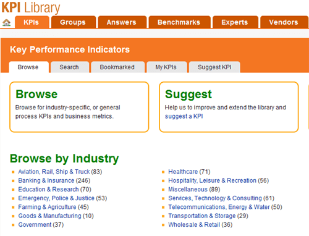309x236 pixels.
Task: Open the KPIs main tab
Action: (x=32, y=22)
